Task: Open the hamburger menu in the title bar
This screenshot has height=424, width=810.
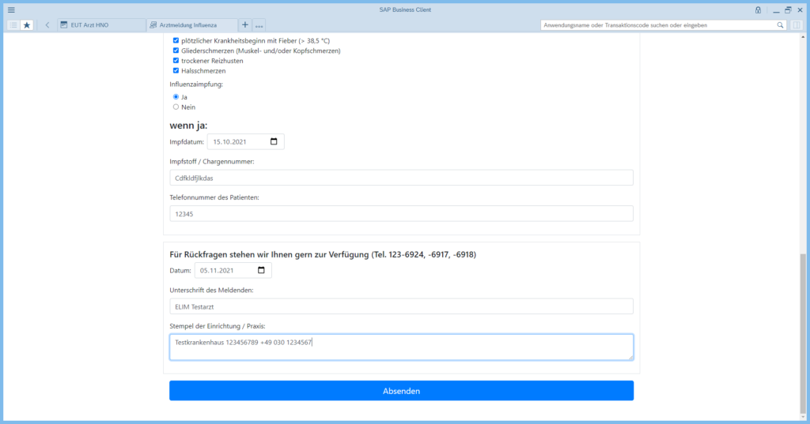Action: pos(11,9)
